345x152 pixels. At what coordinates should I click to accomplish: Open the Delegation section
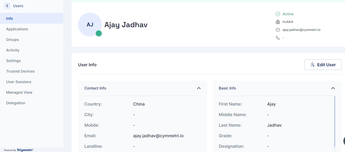pyautogui.click(x=16, y=103)
